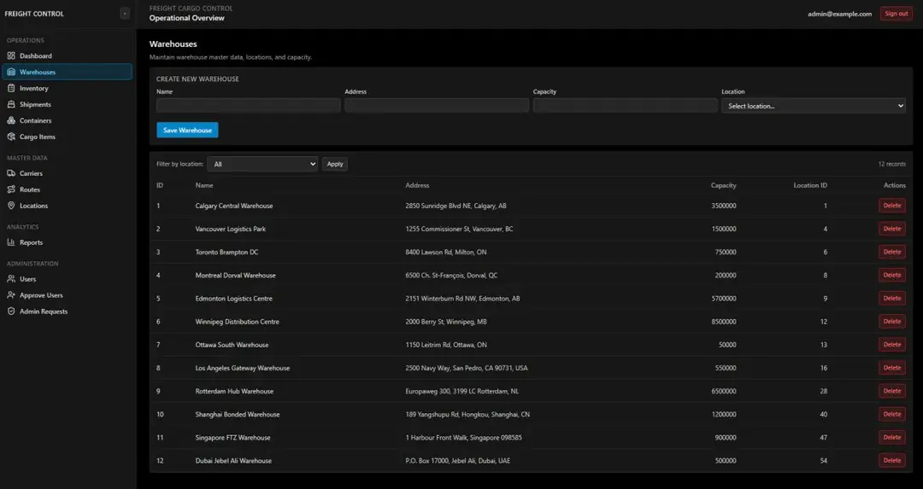Open the Cargo Items icon

click(x=11, y=137)
